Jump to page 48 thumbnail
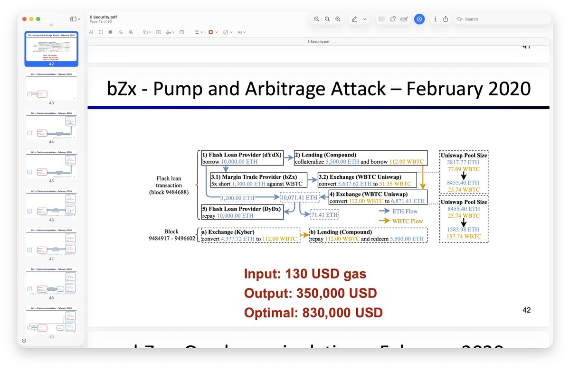570x370 pixels. coord(51,282)
